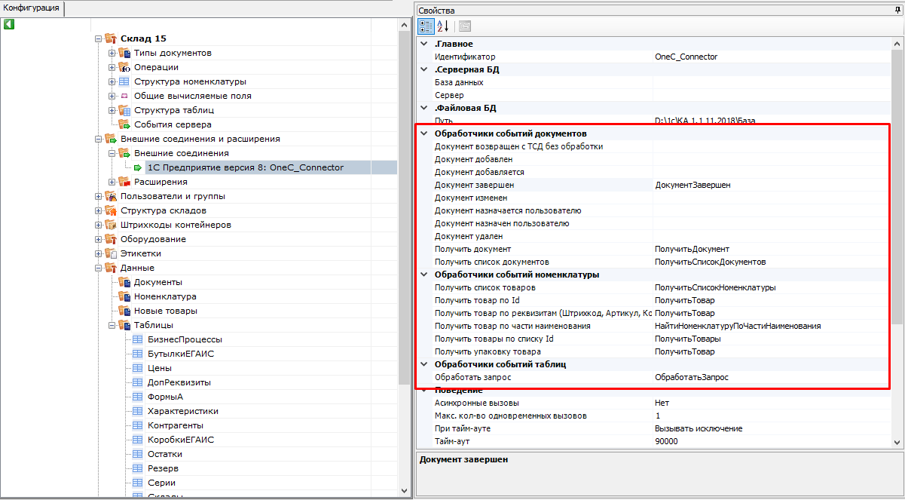Edit the Документ завершен handler value
Screen dimensions: 905x500
[769, 185]
